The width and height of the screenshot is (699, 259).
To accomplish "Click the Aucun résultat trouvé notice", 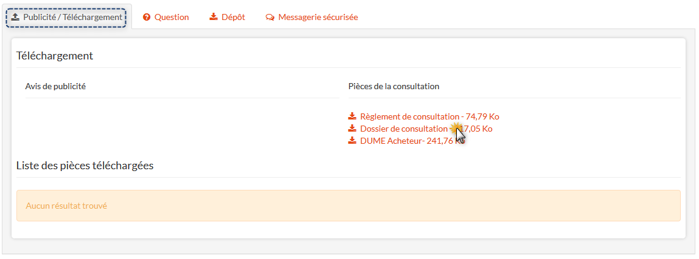I will pyautogui.click(x=66, y=206).
